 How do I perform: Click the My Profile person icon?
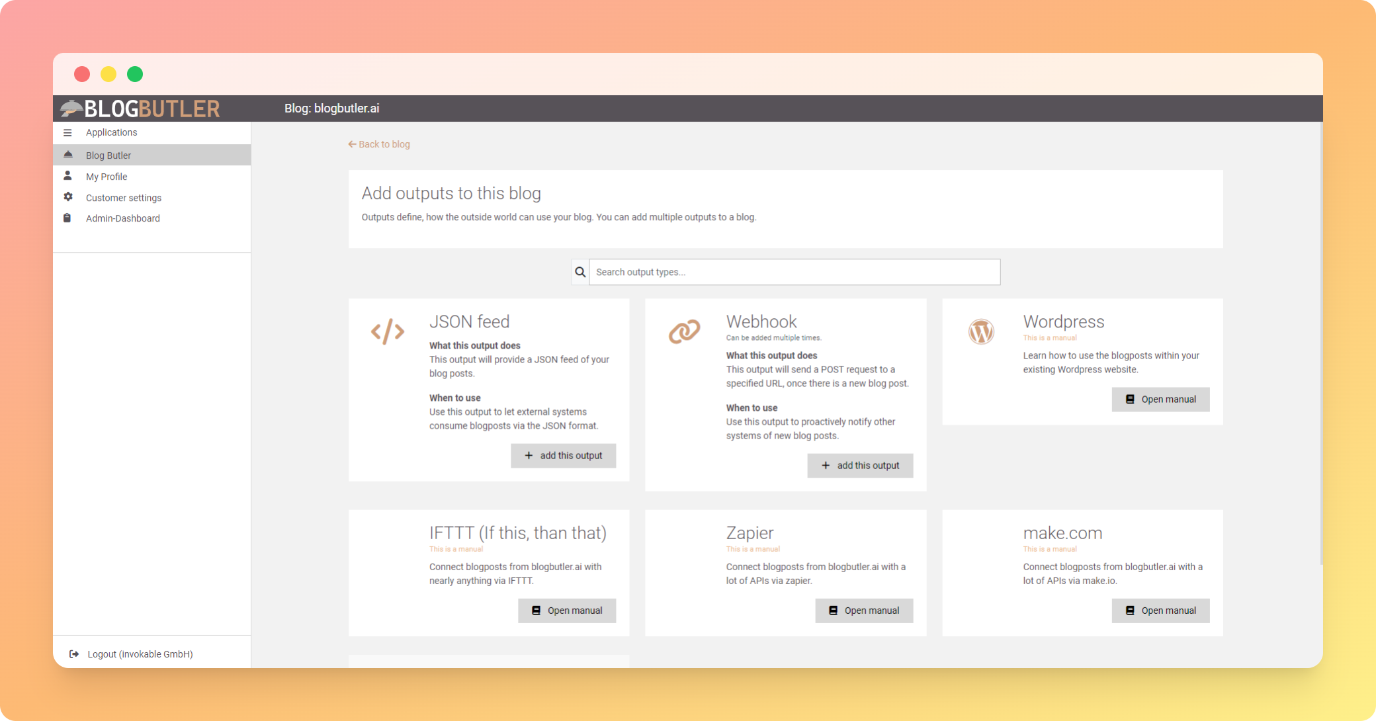tap(67, 176)
